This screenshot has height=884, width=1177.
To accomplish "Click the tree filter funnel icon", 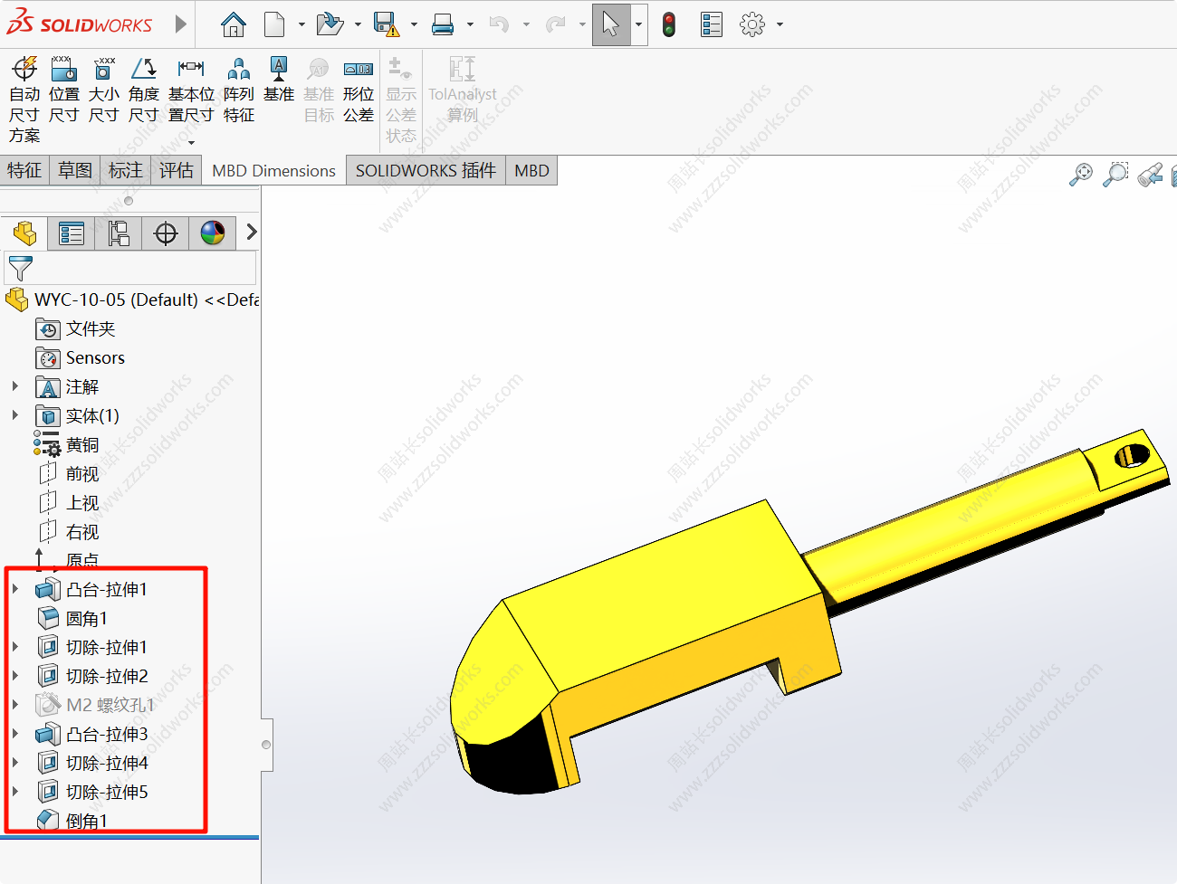I will click(20, 268).
